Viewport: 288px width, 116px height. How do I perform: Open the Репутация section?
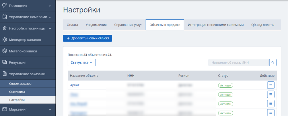[28, 62]
